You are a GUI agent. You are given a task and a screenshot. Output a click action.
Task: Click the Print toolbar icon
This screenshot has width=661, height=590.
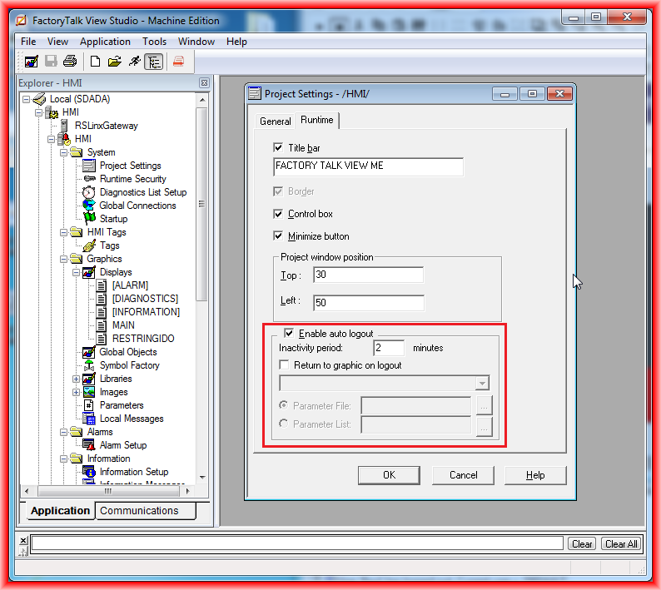pos(70,61)
